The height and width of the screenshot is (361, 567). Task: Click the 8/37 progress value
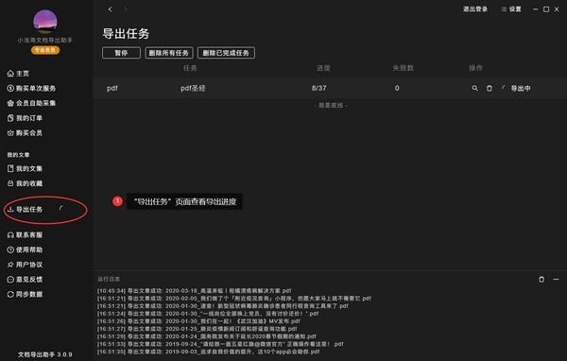[319, 88]
